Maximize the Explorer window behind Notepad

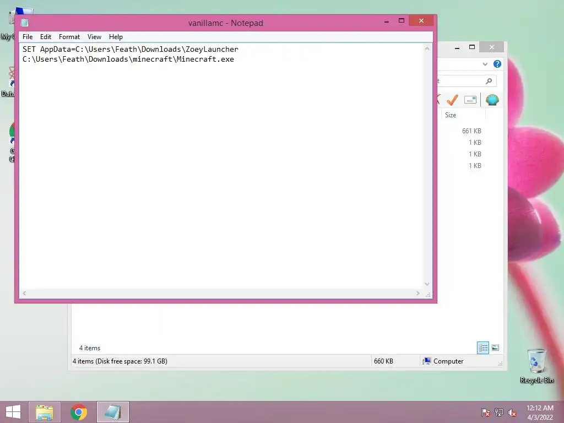tap(472, 47)
